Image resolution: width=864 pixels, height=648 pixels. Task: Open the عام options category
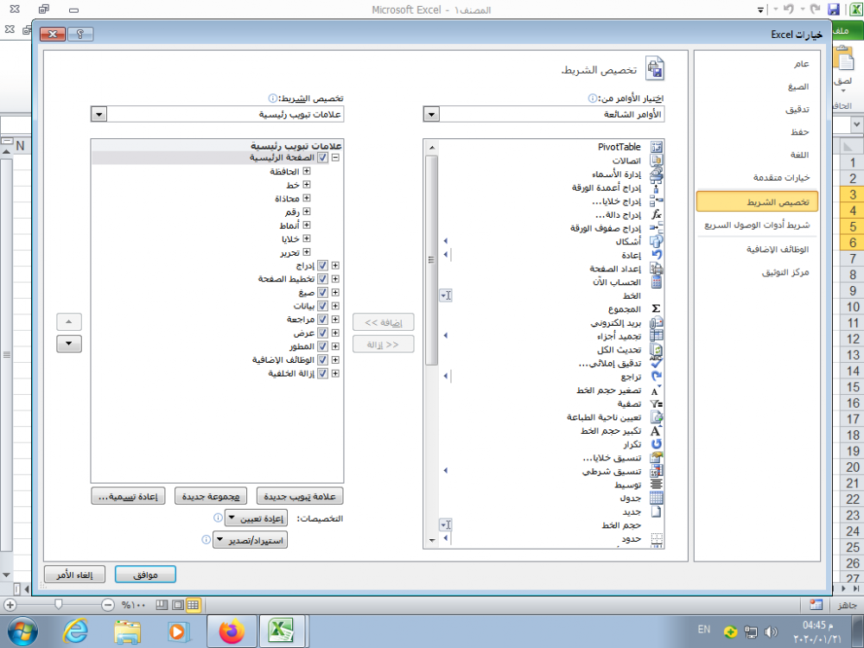801,64
